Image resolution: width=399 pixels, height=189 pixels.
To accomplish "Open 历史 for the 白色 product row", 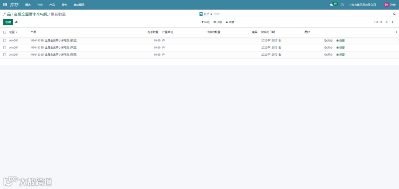I will pyautogui.click(x=328, y=41).
